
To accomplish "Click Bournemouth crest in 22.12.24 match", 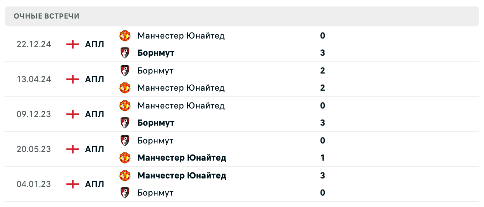I will point(125,53).
